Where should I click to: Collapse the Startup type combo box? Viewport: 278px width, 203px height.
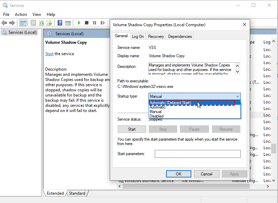click(237, 97)
